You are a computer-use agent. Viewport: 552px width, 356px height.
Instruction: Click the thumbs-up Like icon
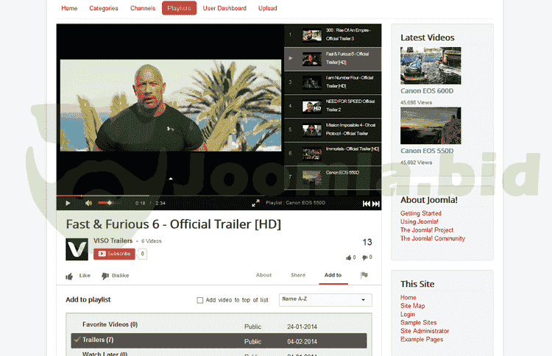(70, 276)
